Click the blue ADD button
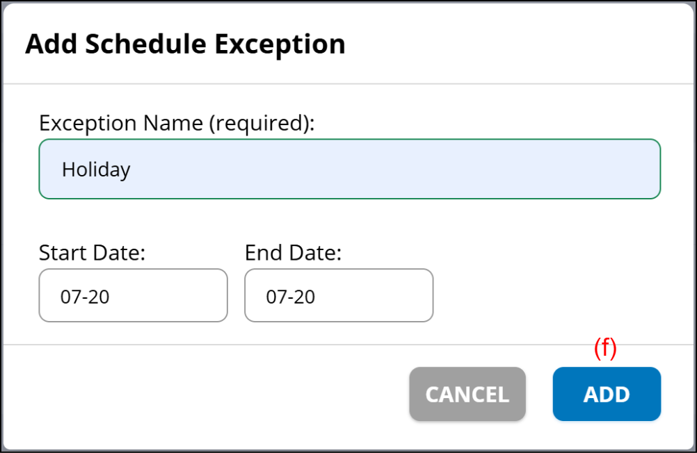The width and height of the screenshot is (697, 453). [x=606, y=394]
